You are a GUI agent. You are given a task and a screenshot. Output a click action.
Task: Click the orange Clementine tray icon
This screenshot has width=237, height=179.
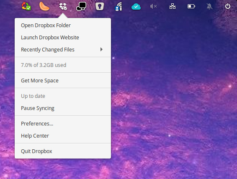click(x=44, y=6)
